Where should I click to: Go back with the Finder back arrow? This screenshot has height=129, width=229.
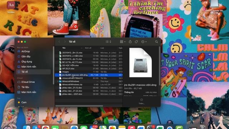59,42
